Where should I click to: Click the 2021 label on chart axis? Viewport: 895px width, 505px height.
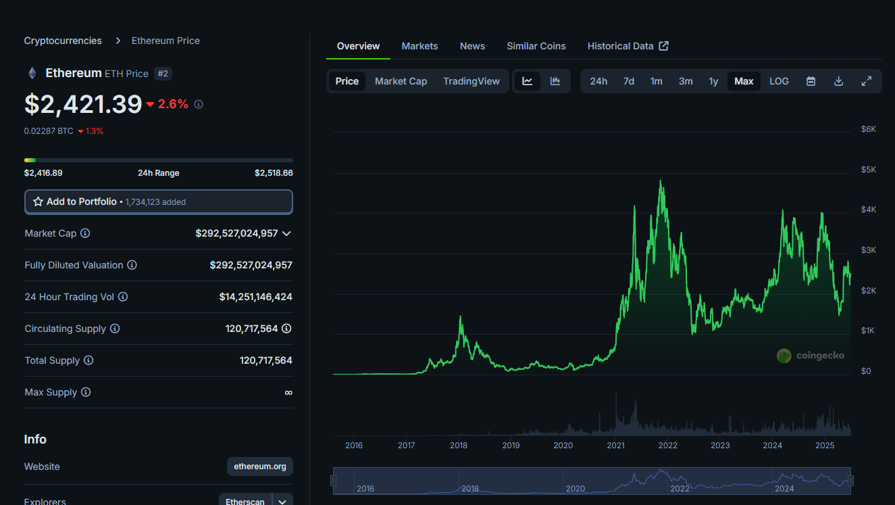(x=615, y=445)
